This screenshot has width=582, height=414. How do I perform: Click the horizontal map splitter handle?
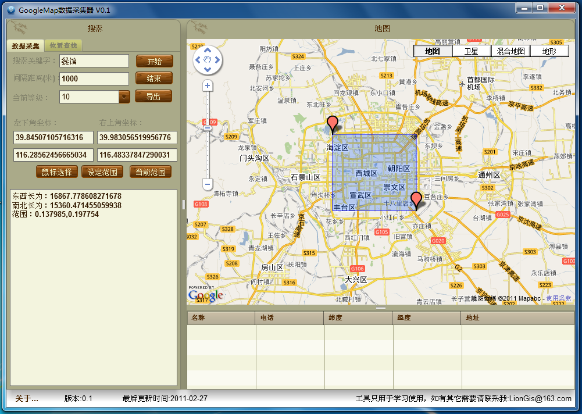click(x=380, y=308)
